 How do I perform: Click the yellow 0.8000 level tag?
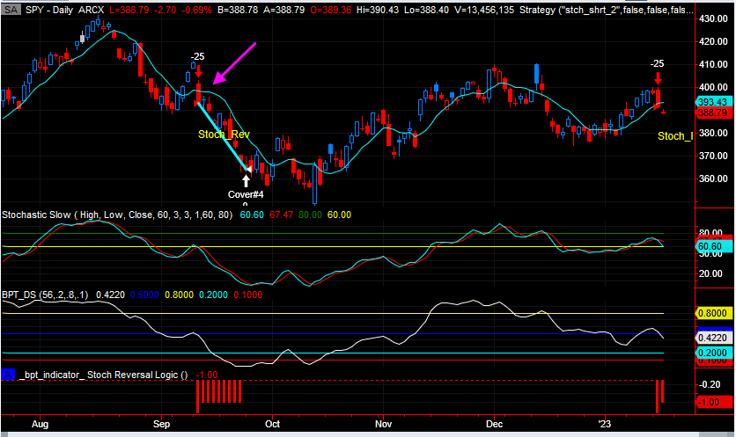[x=714, y=313]
